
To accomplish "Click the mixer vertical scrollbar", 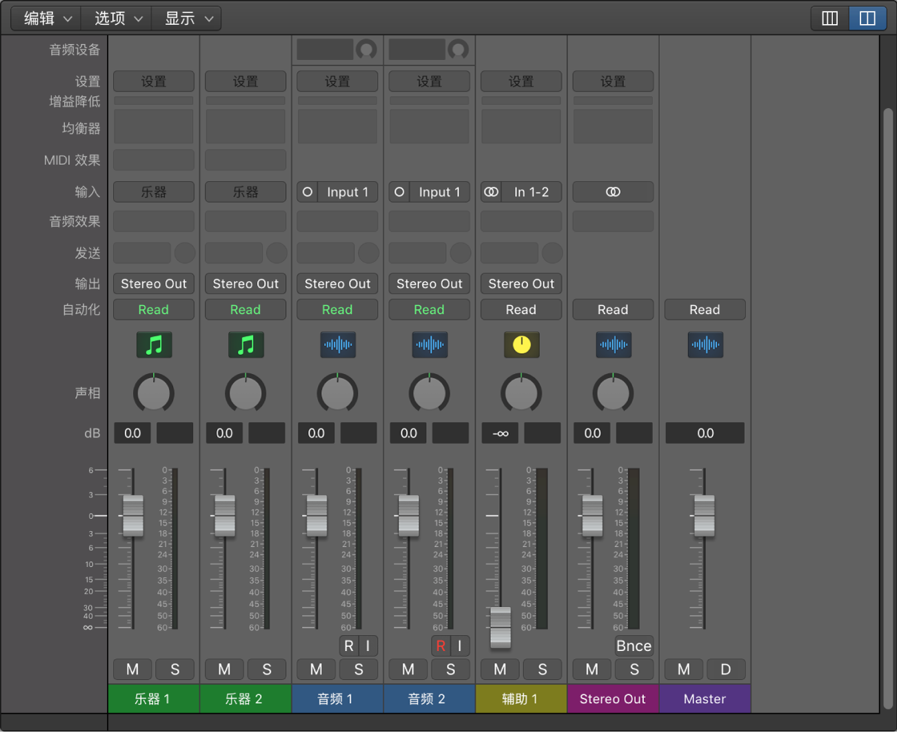I will [x=888, y=409].
